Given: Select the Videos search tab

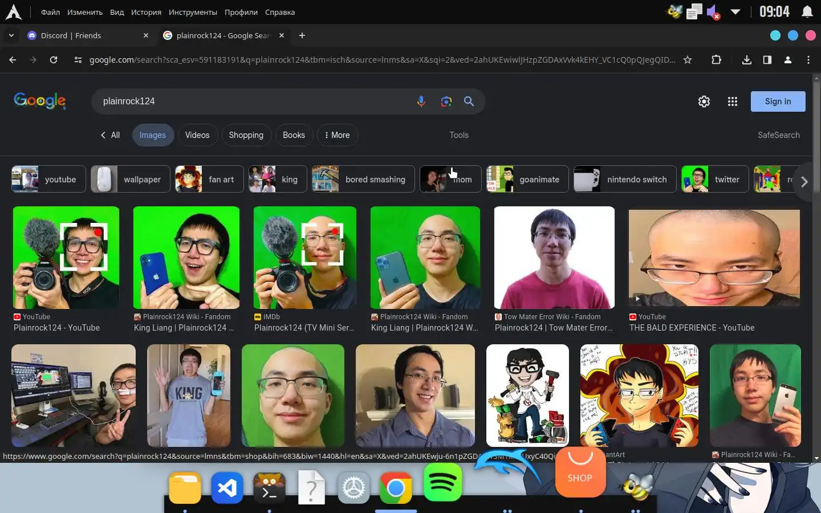Looking at the screenshot, I should (x=197, y=135).
